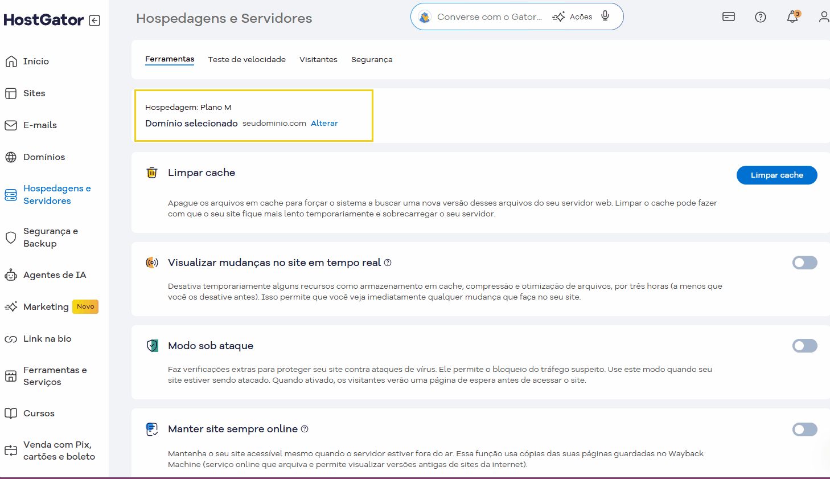Image resolution: width=830 pixels, height=479 pixels.
Task: Go to Marketing in the sidebar
Action: click(46, 307)
